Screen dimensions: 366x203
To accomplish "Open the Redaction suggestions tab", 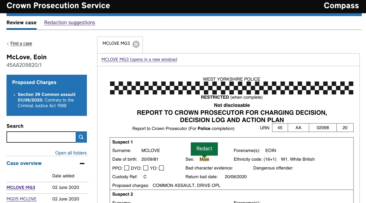I will (x=69, y=23).
